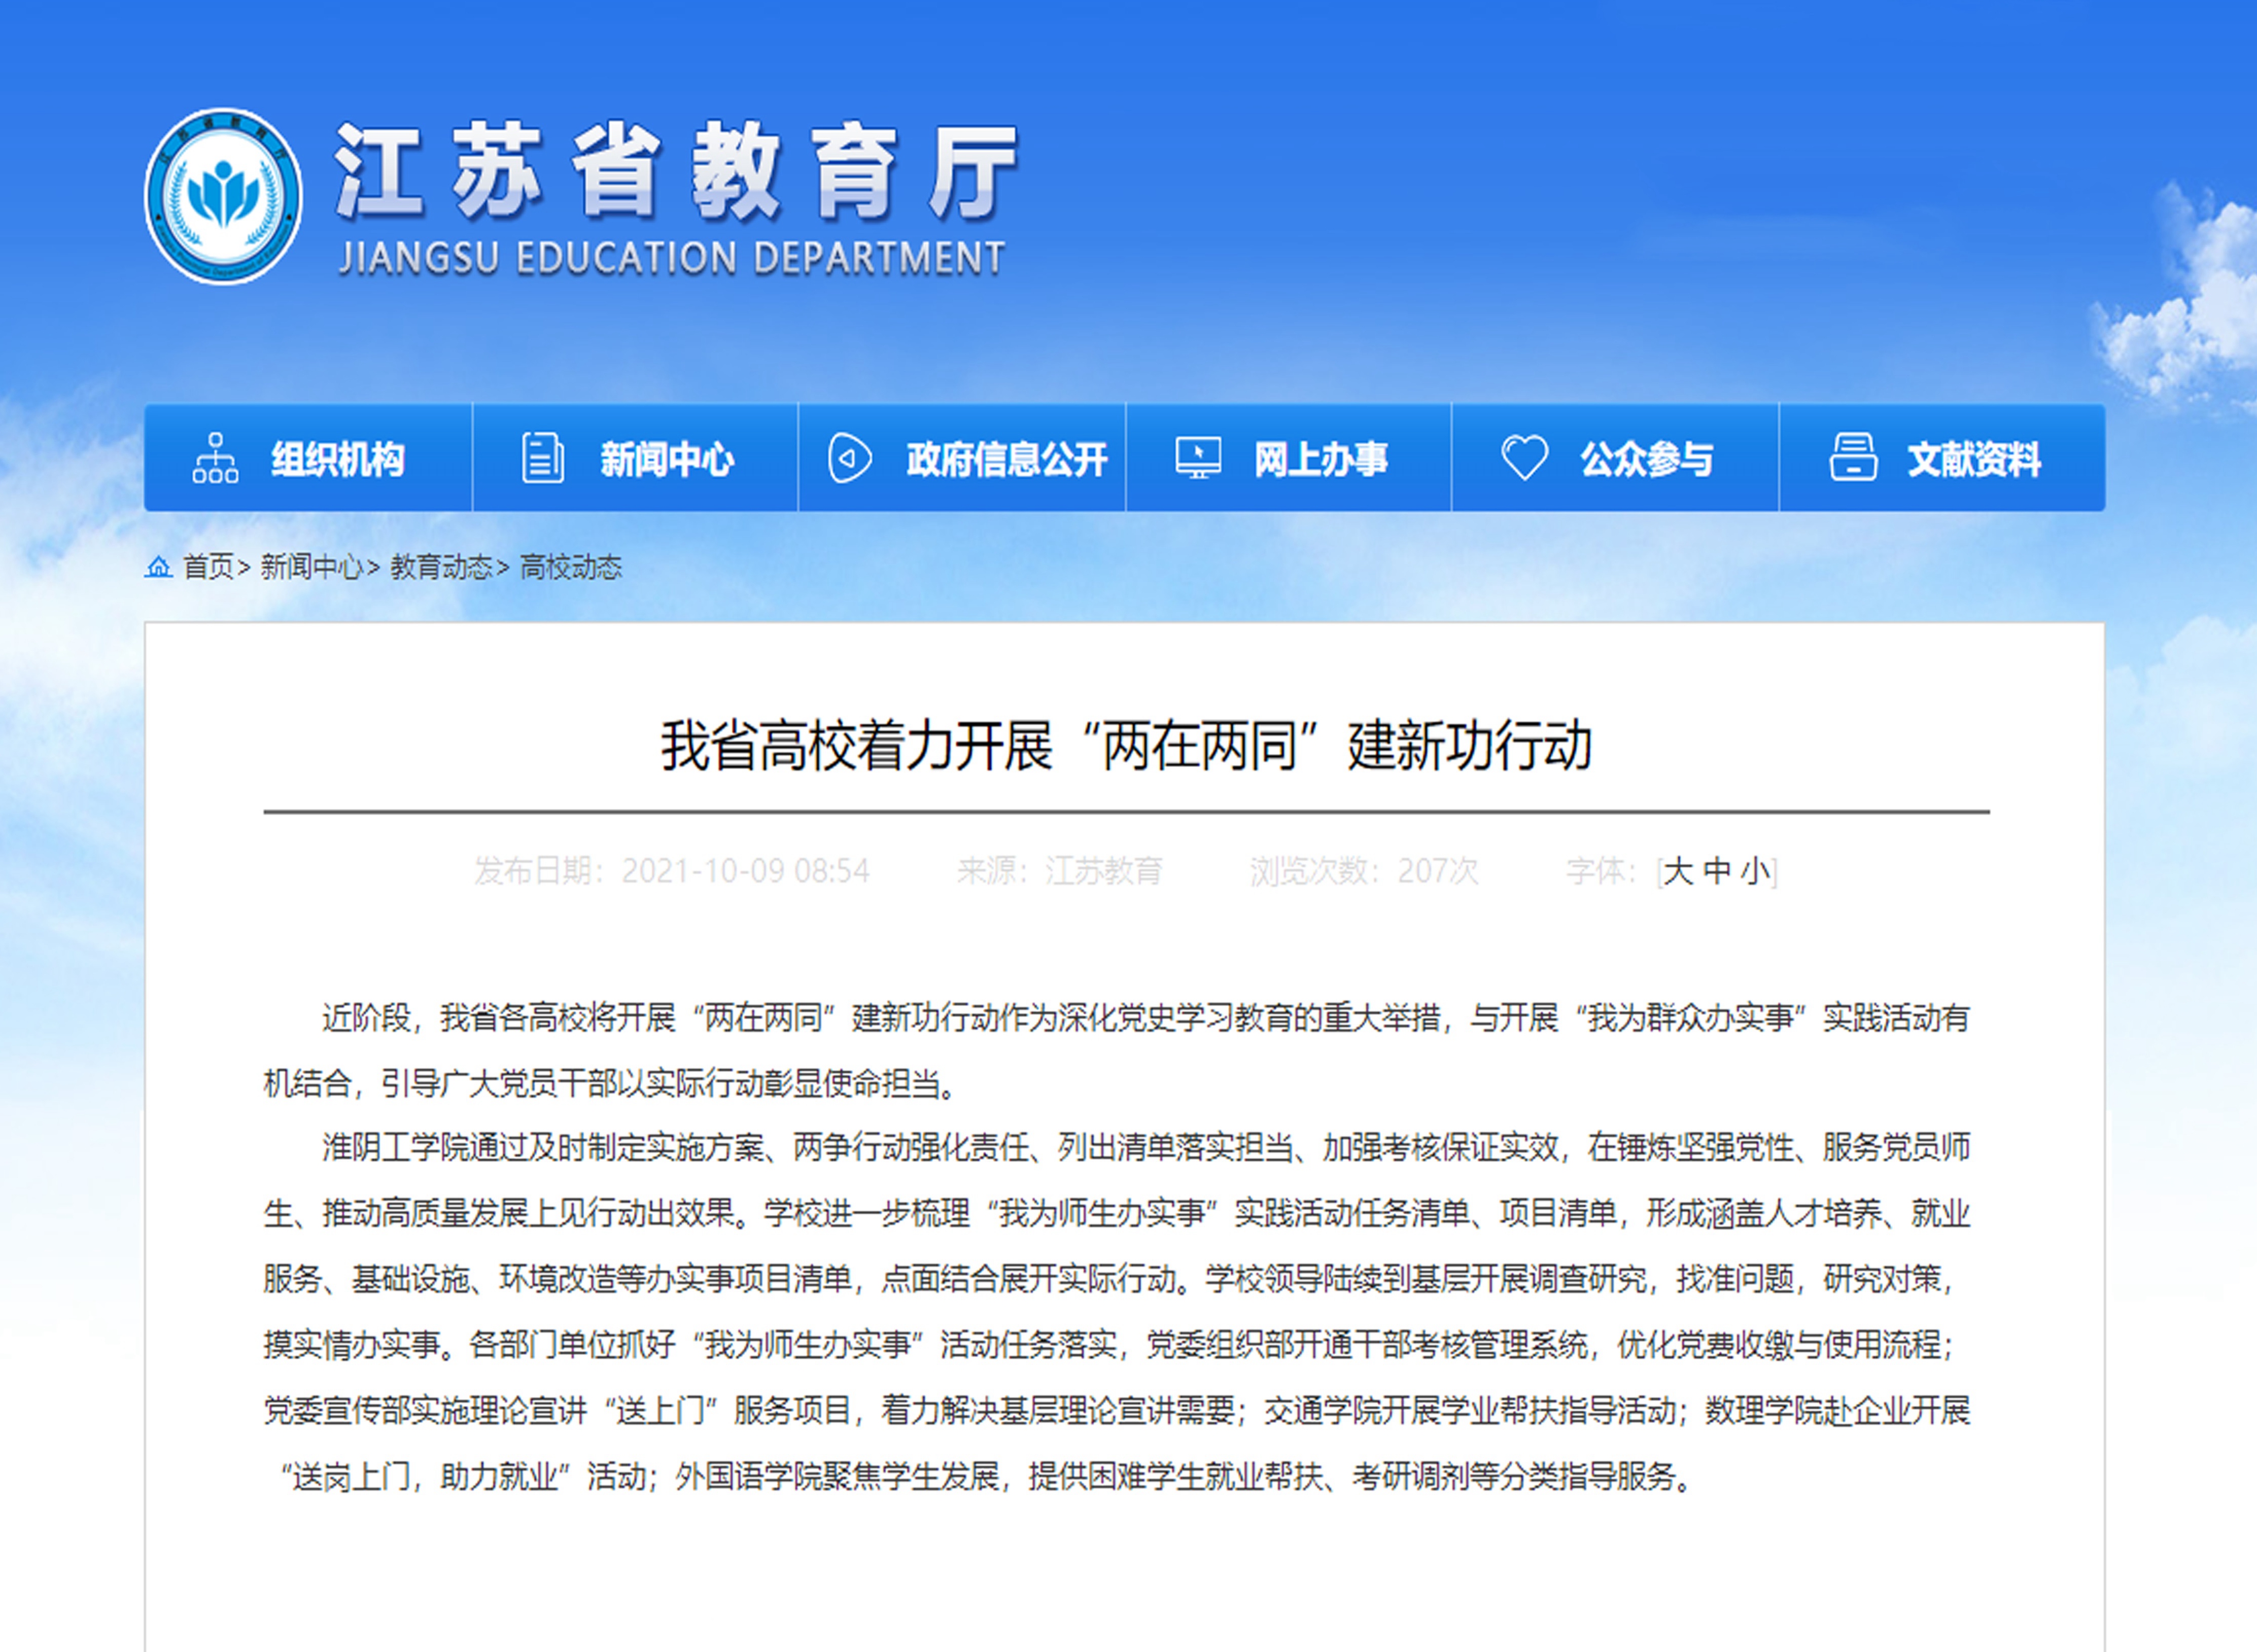Click the Jiangsu Education Department round logo
Viewport: 2257px width, 1652px height.
click(x=223, y=197)
